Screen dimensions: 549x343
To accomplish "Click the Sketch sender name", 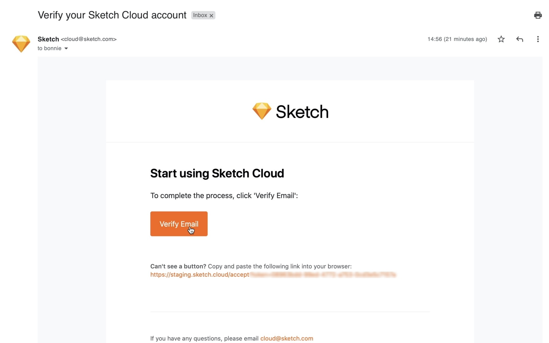I will [48, 39].
